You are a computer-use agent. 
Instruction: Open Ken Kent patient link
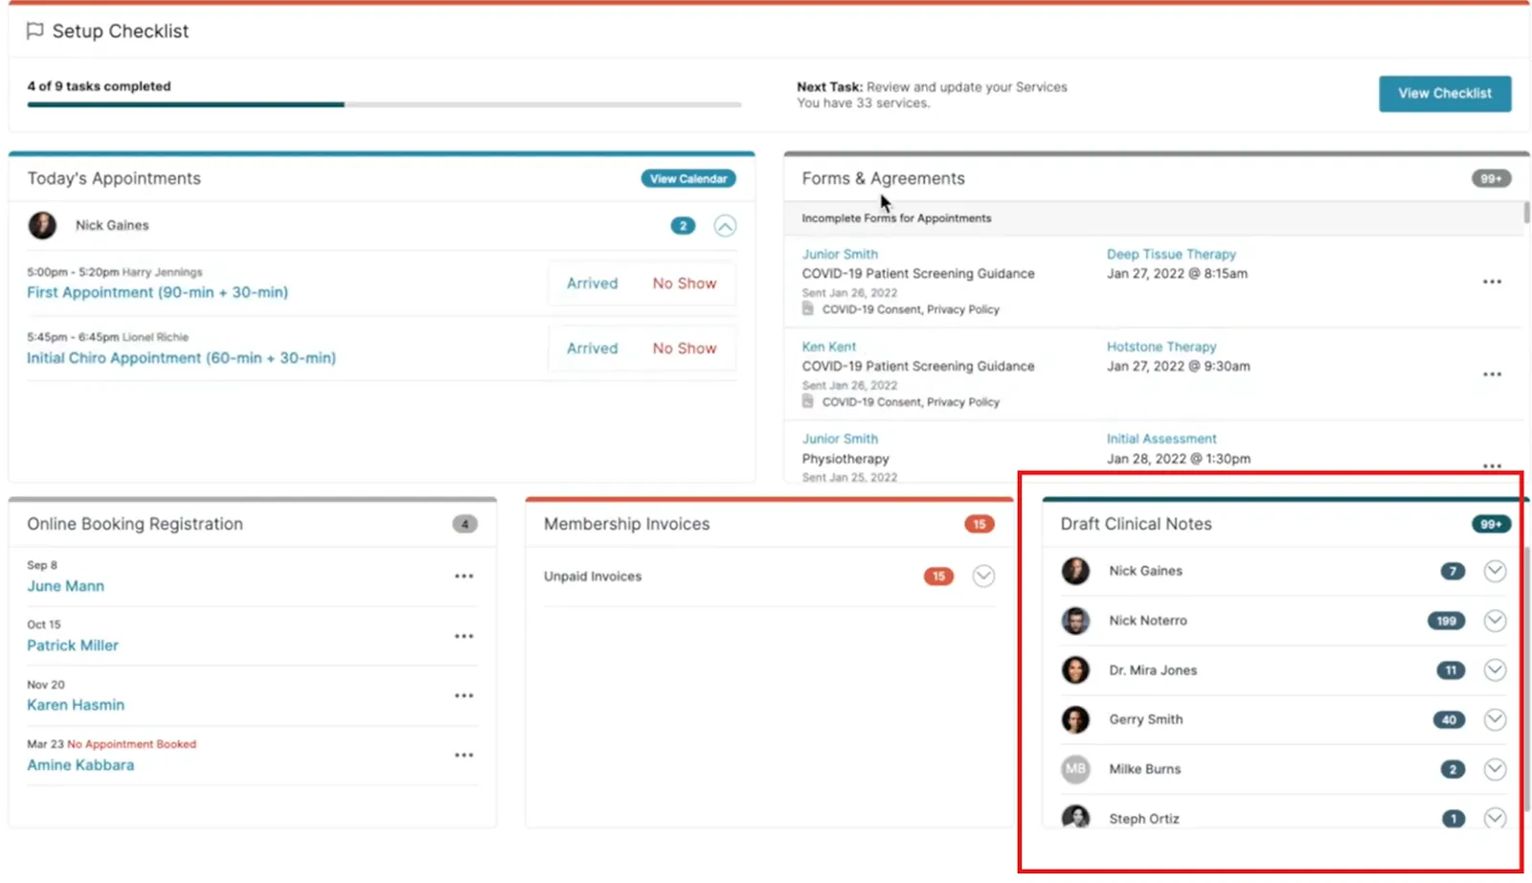click(x=829, y=347)
